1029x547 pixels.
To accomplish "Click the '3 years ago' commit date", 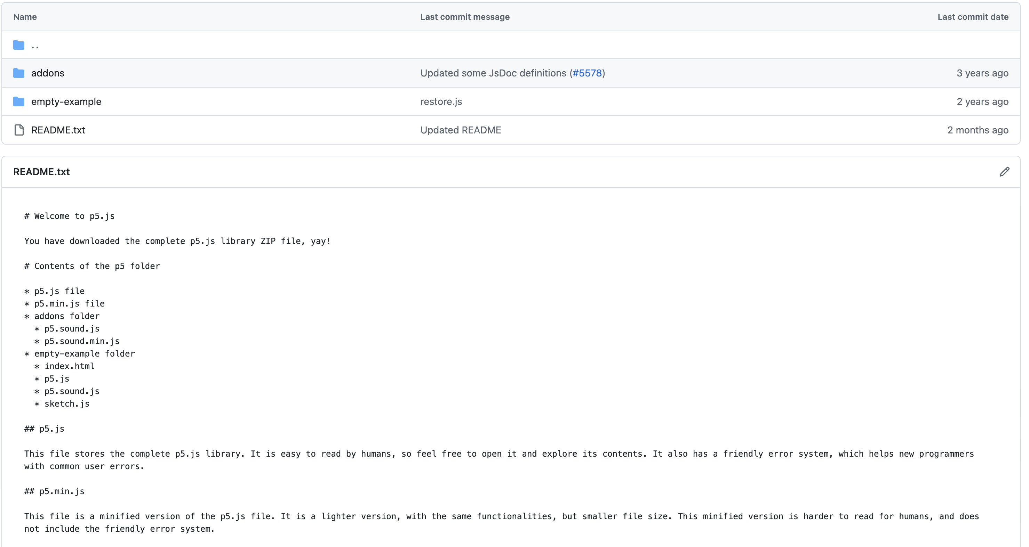I will (982, 73).
